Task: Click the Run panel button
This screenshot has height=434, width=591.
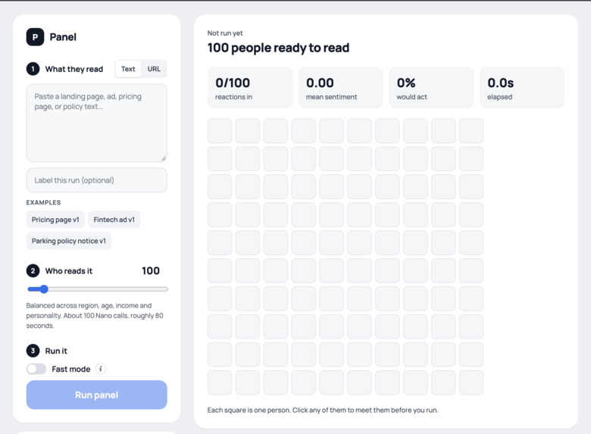Action: tap(96, 395)
